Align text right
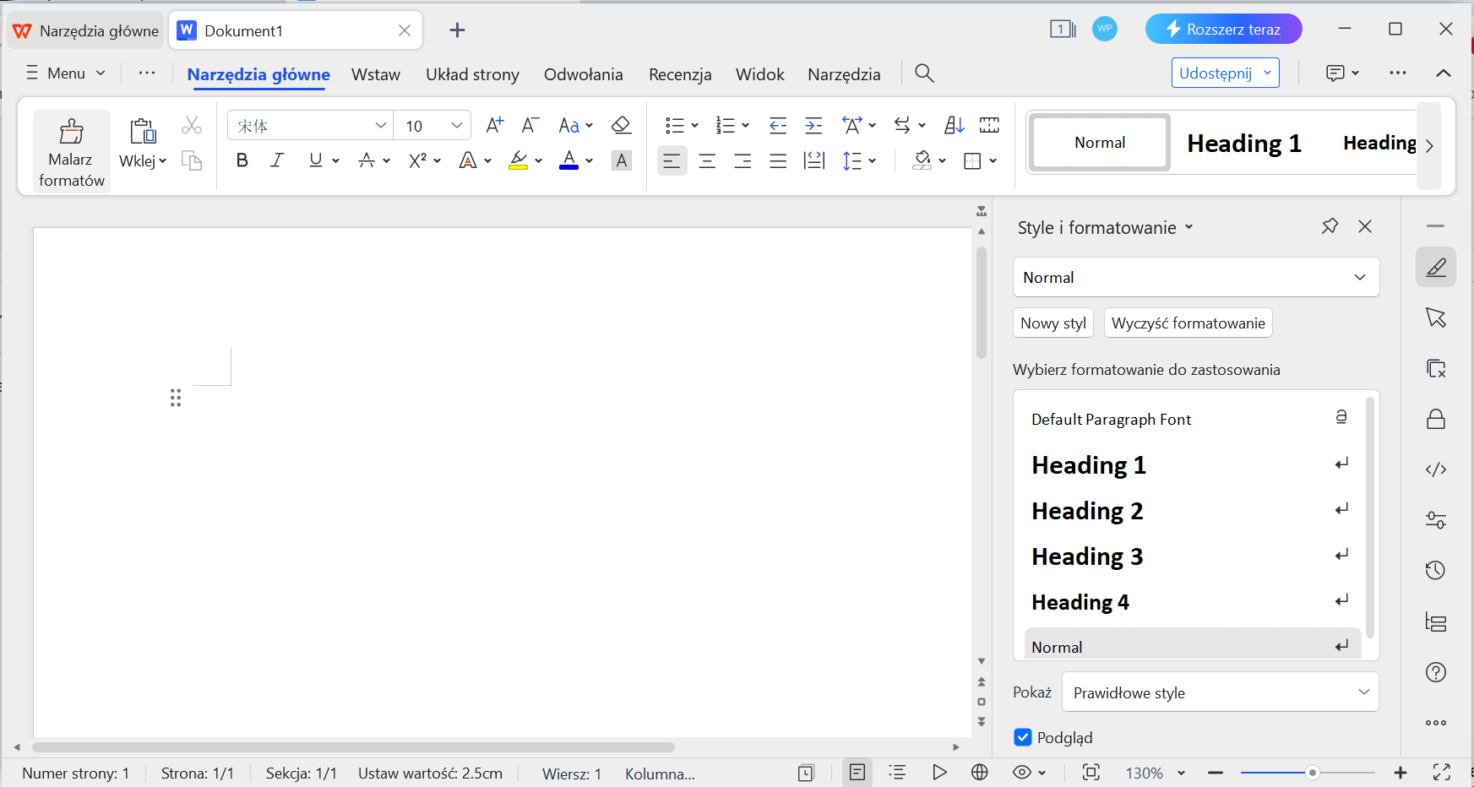Image resolution: width=1474 pixels, height=787 pixels. pos(742,160)
